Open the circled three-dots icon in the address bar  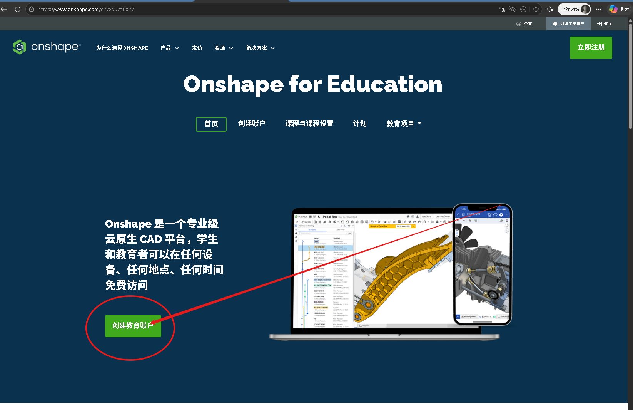[523, 9]
